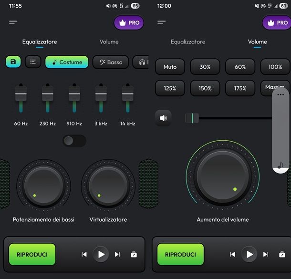Play music on left screen player
Viewport: 291px width, 279px height.
pyautogui.click(x=101, y=254)
